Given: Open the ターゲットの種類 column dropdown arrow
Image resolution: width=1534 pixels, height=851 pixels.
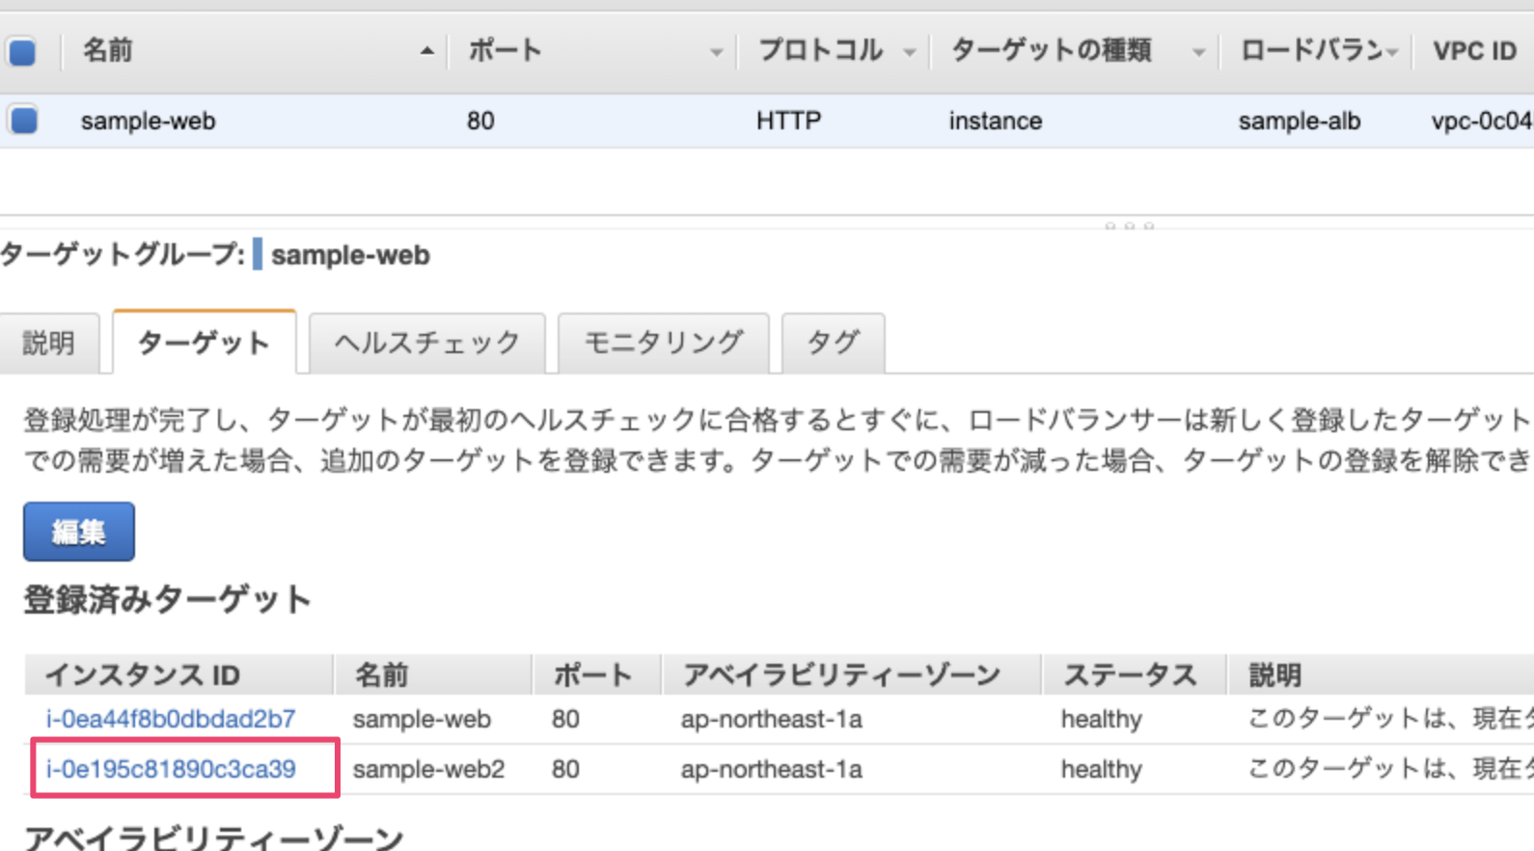Looking at the screenshot, I should [x=1198, y=52].
